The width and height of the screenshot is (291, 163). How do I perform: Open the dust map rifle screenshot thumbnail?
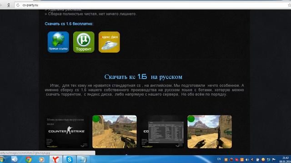115,132
